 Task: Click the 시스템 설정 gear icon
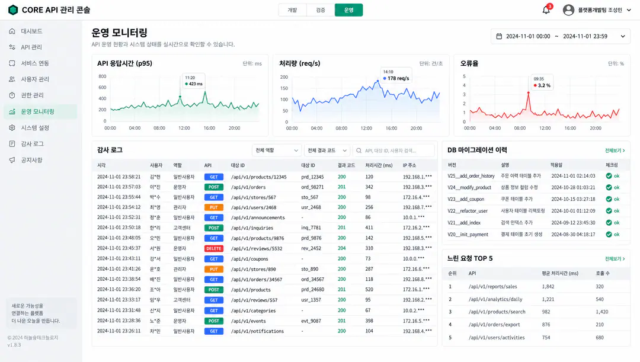12,128
